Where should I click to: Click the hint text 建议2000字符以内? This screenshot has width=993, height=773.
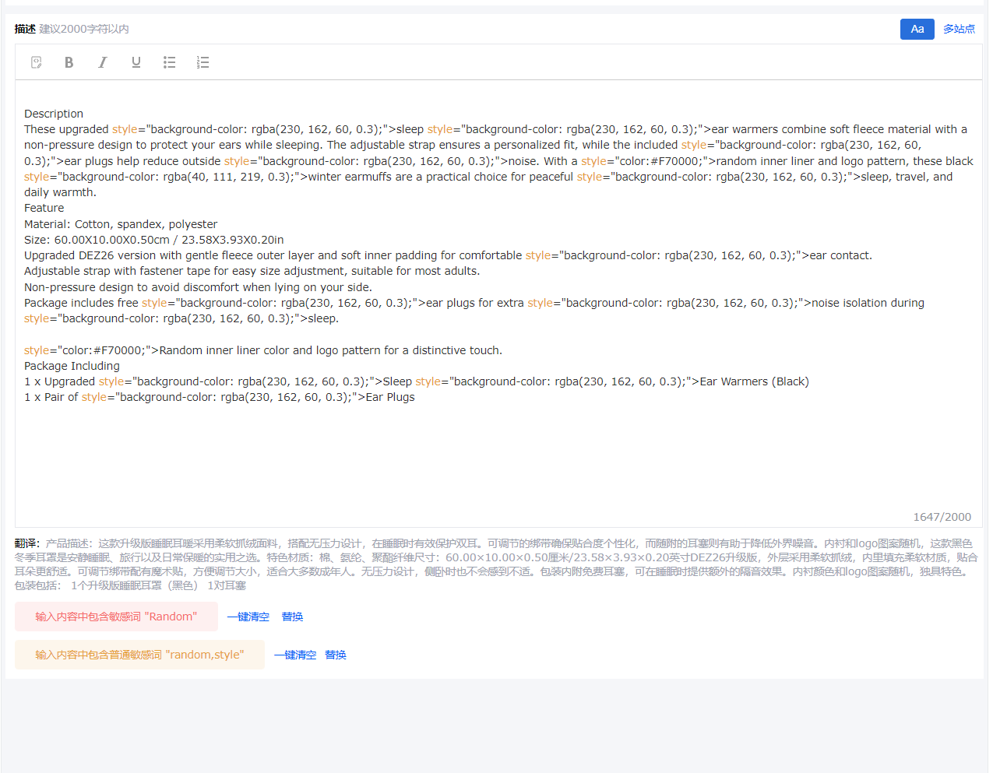84,29
